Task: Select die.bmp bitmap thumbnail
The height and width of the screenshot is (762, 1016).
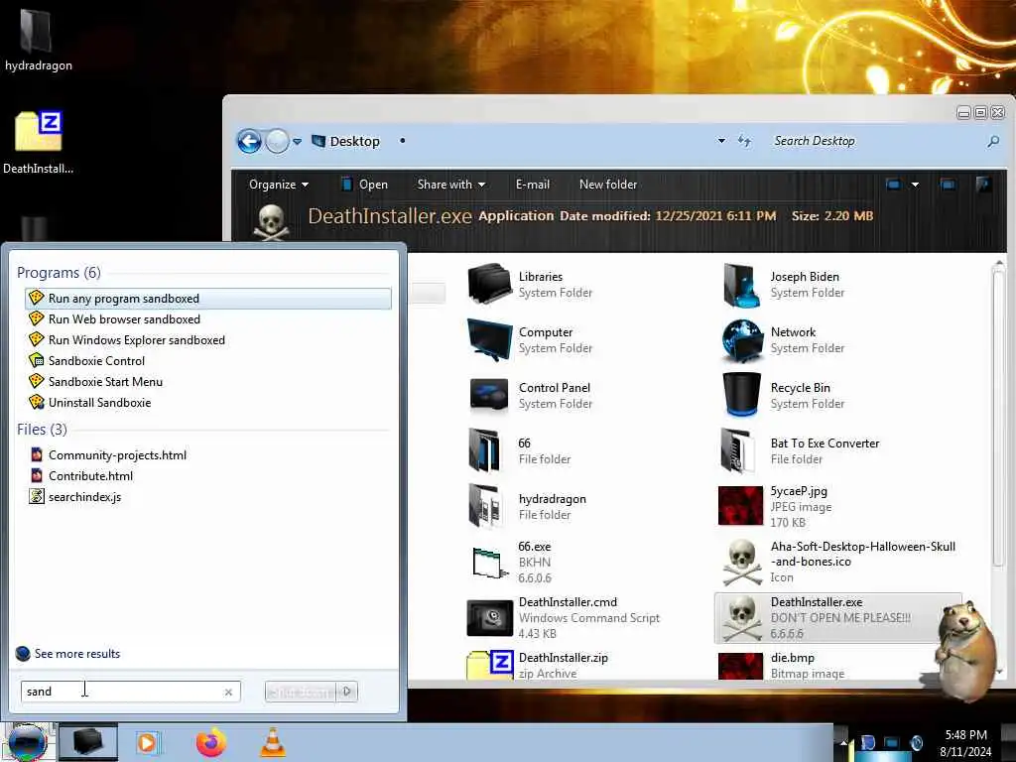Action: coord(740,666)
